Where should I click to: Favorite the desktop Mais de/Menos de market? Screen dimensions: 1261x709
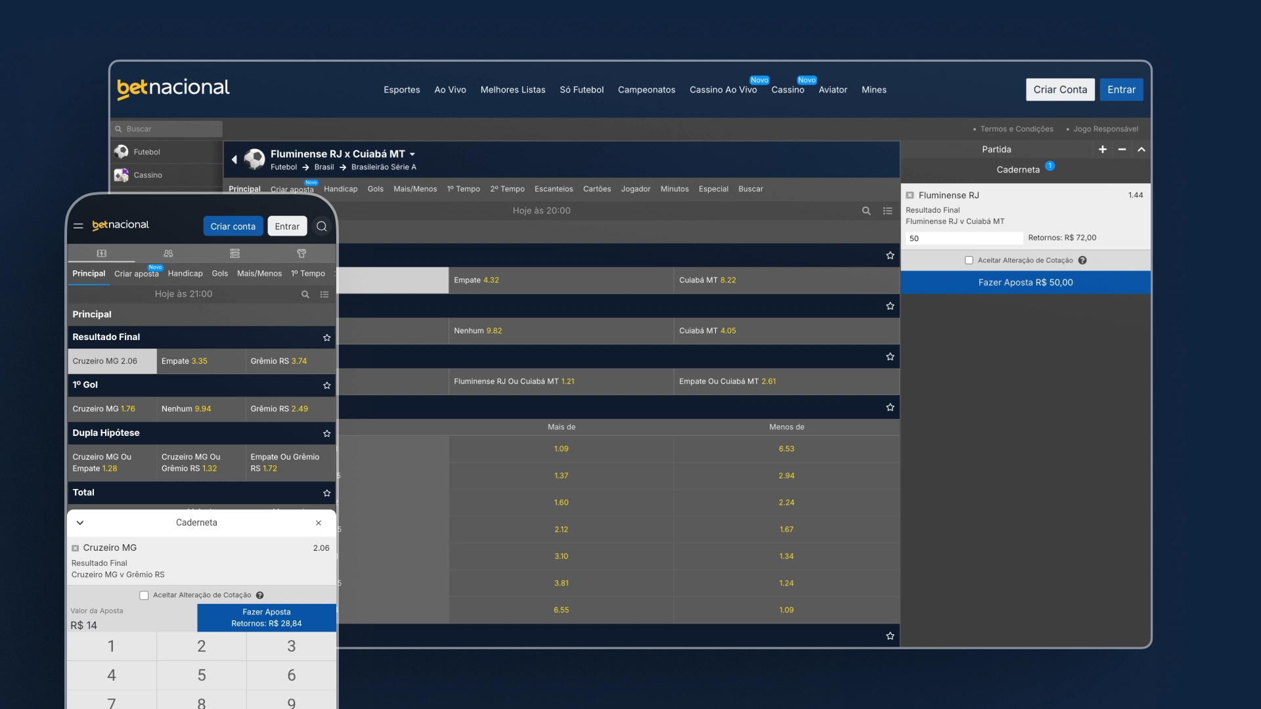[890, 407]
